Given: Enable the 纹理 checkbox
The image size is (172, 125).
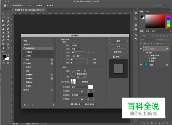Looking at the screenshot, I should point(26,56).
